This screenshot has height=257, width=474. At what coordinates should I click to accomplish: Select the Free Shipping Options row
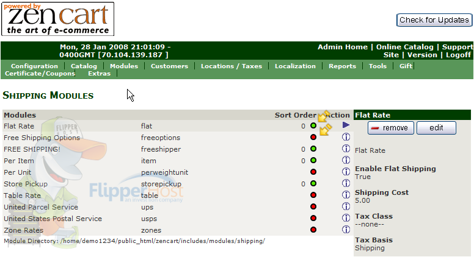[x=177, y=138]
